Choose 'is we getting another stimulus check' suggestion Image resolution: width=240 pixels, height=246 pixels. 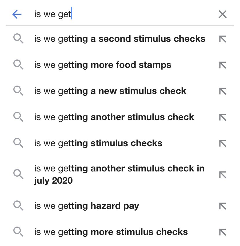(x=114, y=117)
